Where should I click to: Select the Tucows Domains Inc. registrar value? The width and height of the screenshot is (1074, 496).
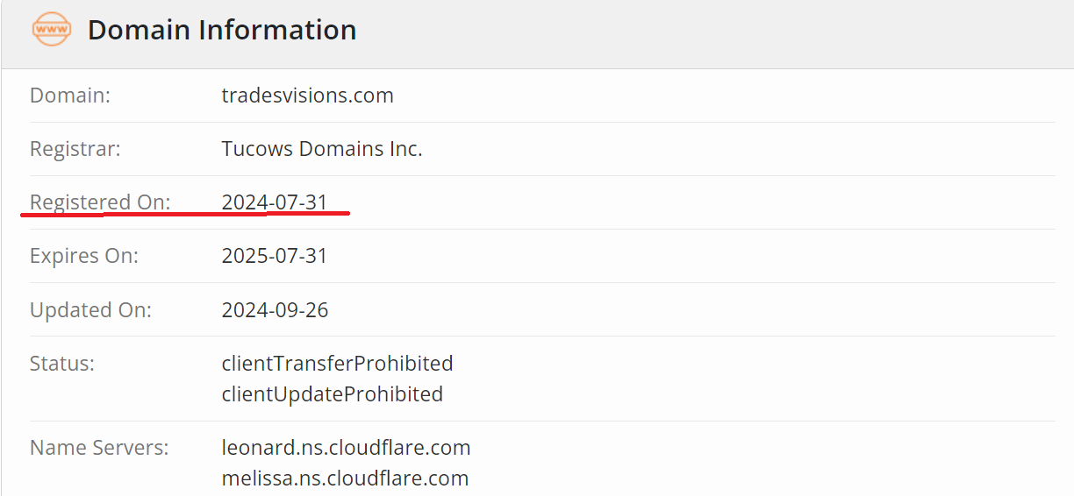click(322, 149)
